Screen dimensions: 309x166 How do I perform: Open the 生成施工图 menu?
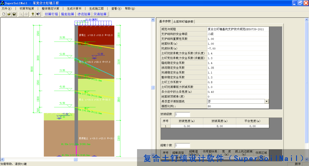(x=96, y=9)
